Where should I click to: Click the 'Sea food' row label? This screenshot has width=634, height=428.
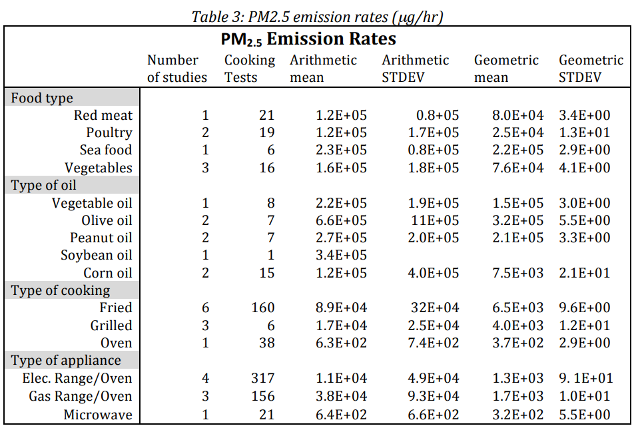(x=106, y=150)
